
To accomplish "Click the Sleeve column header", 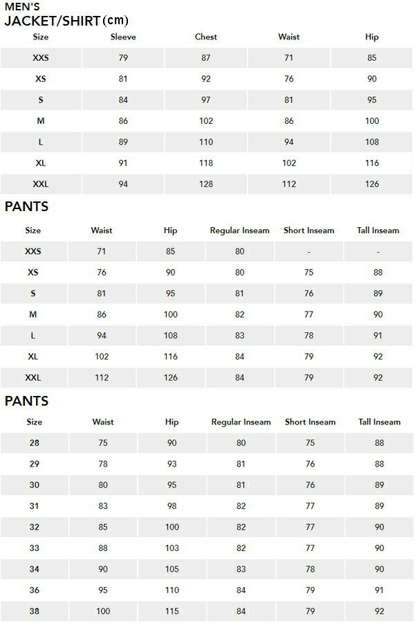I will tap(123, 37).
